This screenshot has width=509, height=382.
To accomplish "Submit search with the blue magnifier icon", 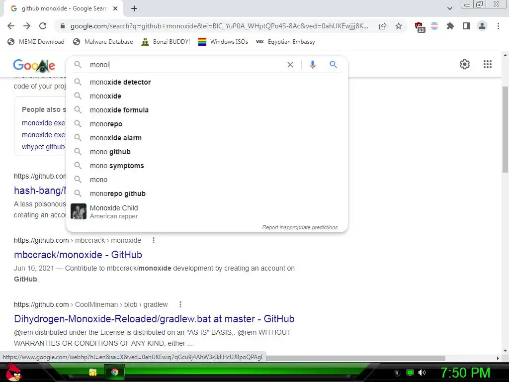I will 333,65.
